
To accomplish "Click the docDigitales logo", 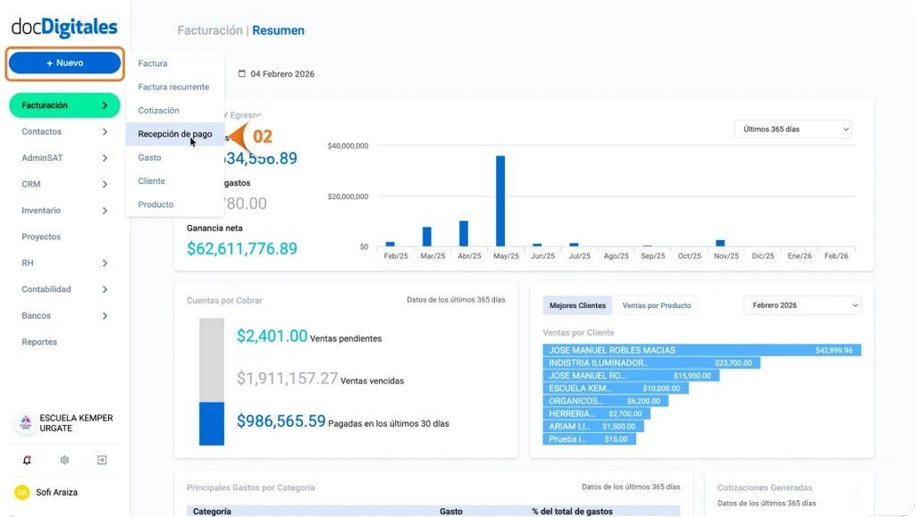I will coord(64,27).
